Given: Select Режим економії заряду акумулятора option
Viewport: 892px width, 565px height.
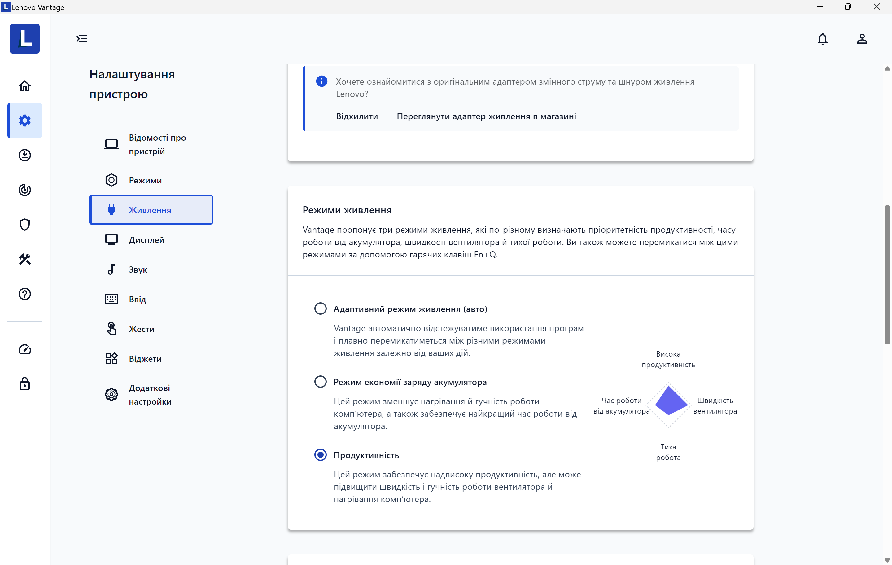Looking at the screenshot, I should click(x=320, y=382).
